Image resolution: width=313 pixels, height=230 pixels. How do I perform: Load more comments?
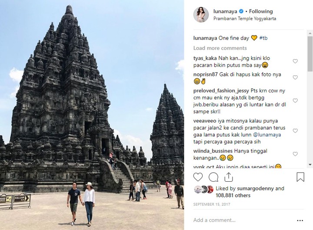220,48
